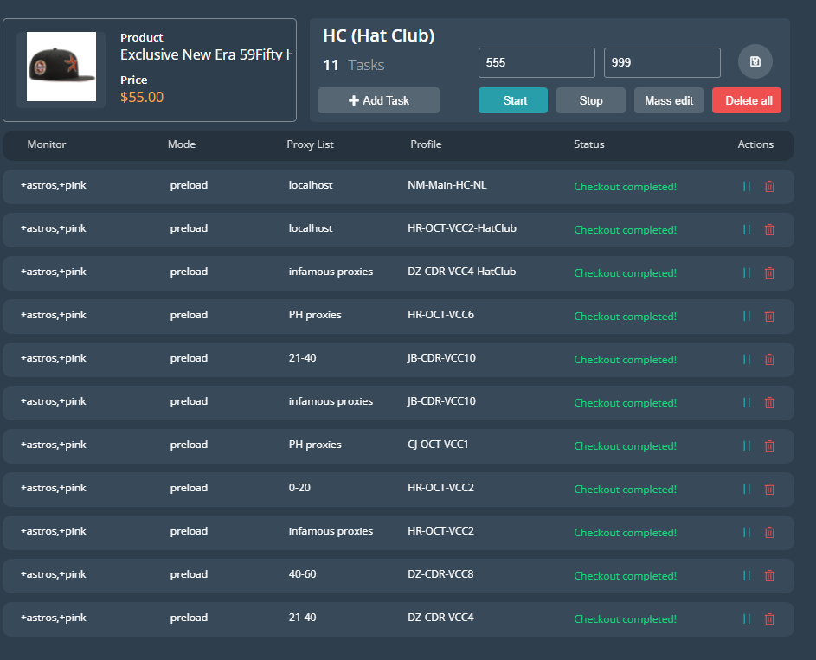Delete the DZ-CDR-VCC4 task on proxy 21-40
The width and height of the screenshot is (816, 660).
click(x=769, y=618)
